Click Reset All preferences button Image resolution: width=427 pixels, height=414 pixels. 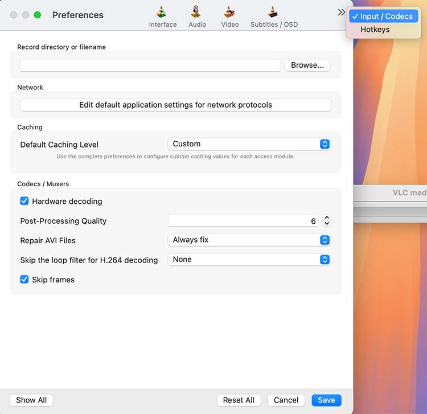[239, 400]
